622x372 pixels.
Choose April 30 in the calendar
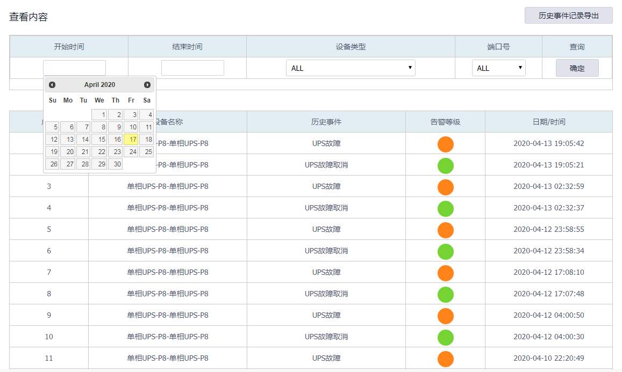(x=115, y=164)
